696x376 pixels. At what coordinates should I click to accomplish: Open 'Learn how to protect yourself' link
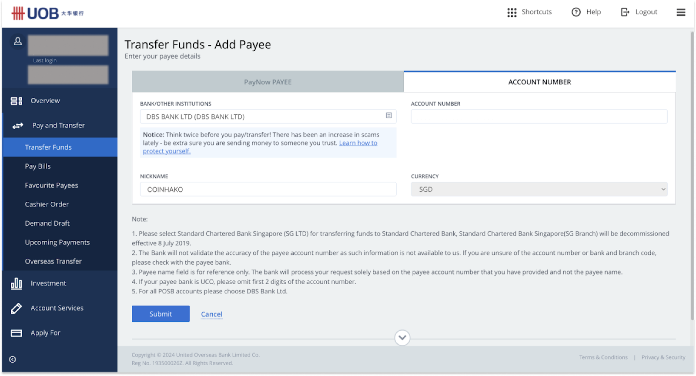[x=358, y=143]
